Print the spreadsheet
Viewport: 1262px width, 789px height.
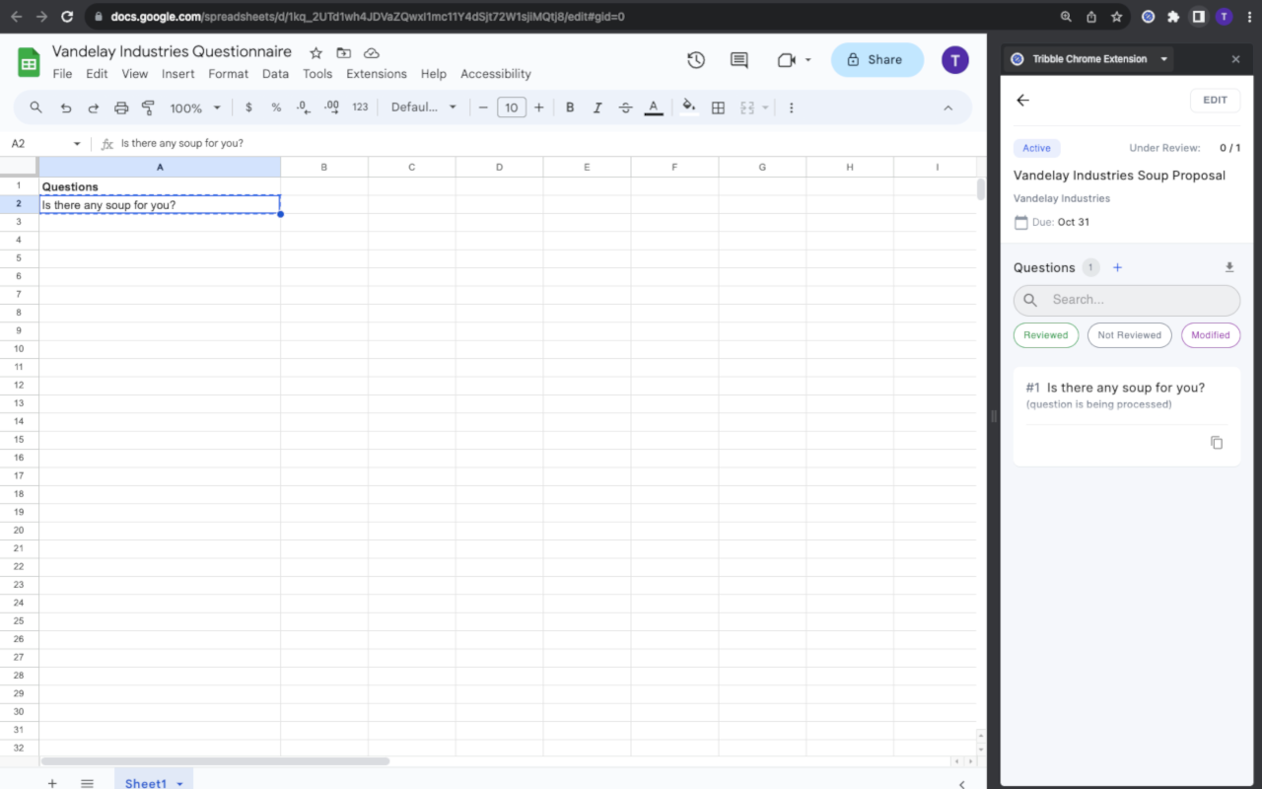click(121, 108)
